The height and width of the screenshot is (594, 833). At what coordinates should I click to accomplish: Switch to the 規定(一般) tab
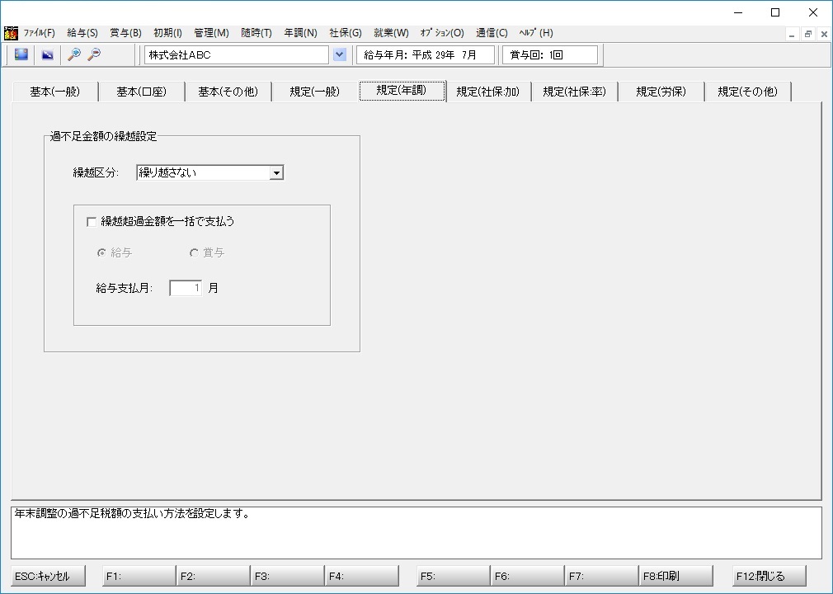315,92
